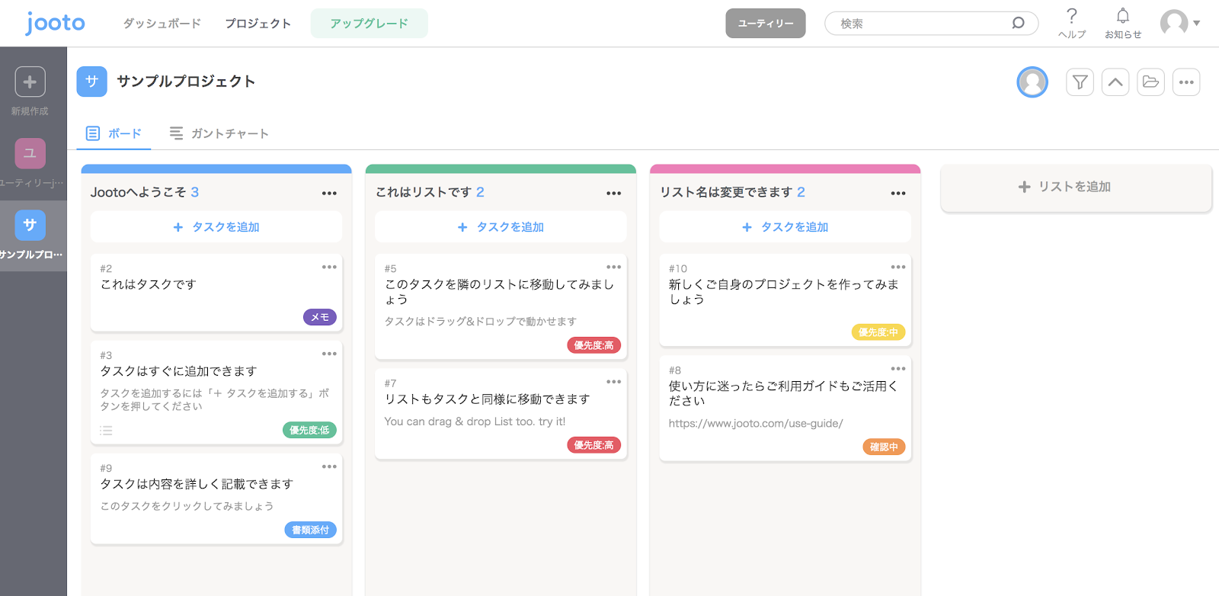This screenshot has height=596, width=1219.
Task: Collapse with the up chevron icon
Action: [1115, 82]
